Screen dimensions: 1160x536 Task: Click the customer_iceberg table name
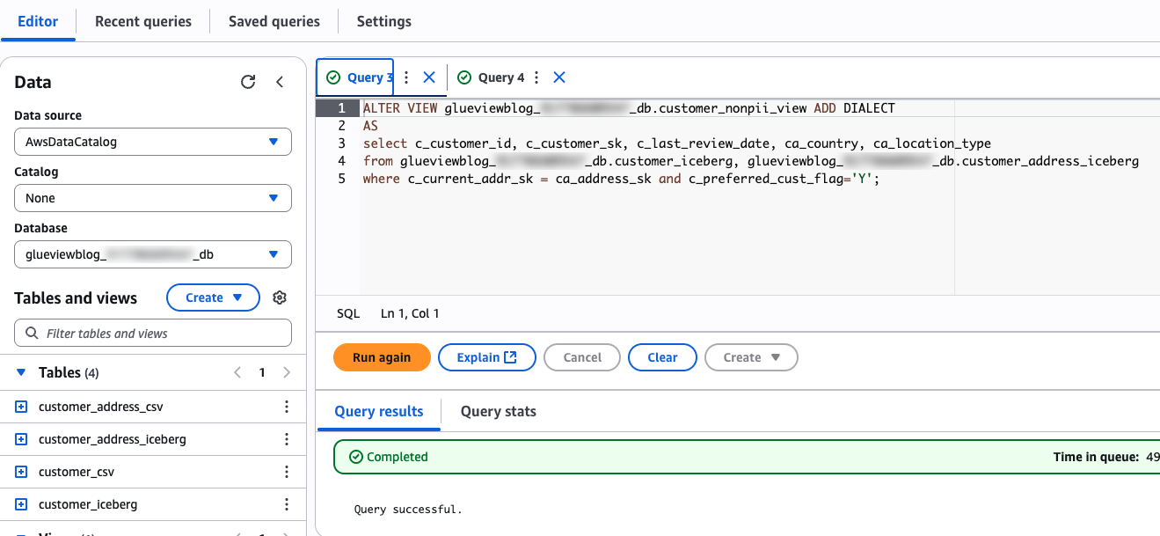88,504
